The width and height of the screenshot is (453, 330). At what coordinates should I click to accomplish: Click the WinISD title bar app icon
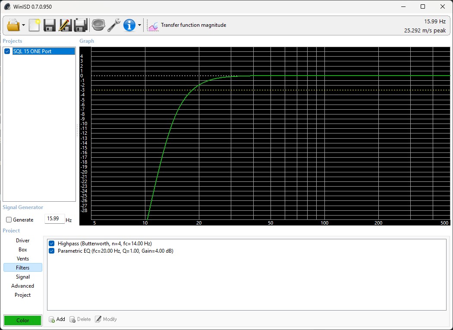click(x=7, y=6)
